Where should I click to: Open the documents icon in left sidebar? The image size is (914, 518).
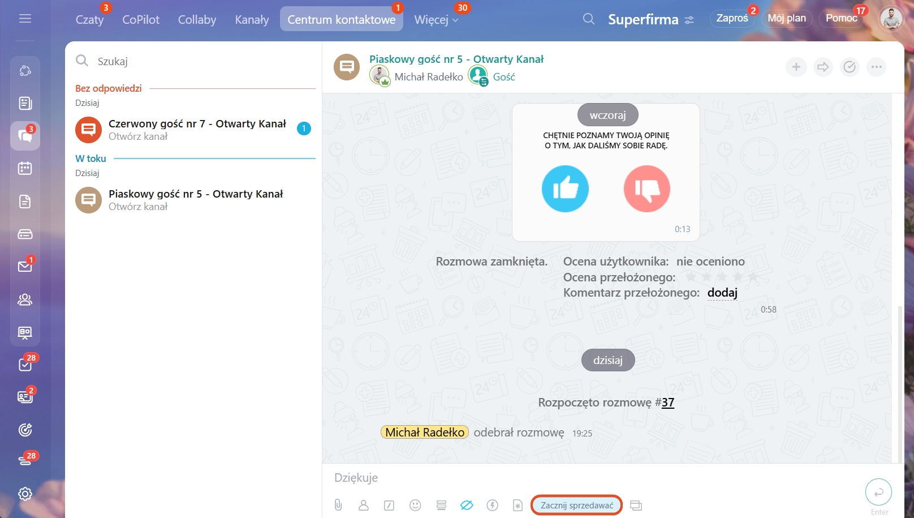[x=25, y=201]
